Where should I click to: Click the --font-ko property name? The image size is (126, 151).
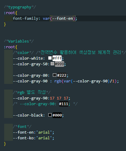(x=23, y=138)
